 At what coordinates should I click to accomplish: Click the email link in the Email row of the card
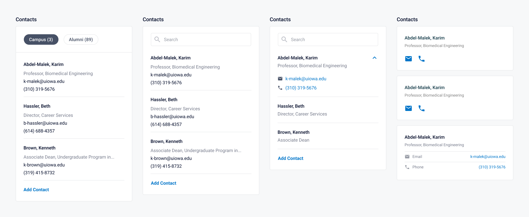point(488,157)
